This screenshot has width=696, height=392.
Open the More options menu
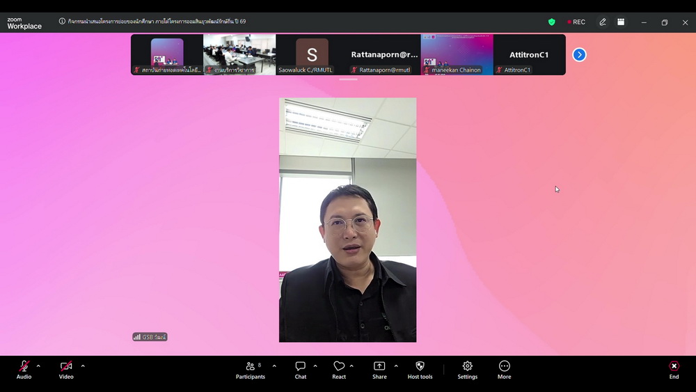[x=504, y=369]
